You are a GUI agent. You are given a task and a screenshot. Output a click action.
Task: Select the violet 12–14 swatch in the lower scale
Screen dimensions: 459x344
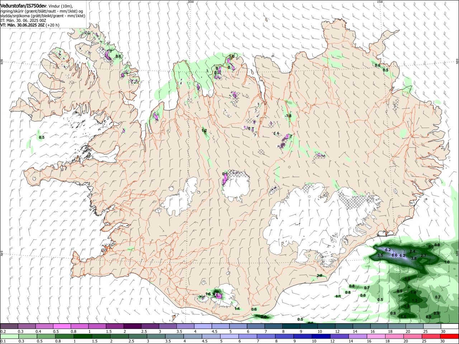click(340, 336)
